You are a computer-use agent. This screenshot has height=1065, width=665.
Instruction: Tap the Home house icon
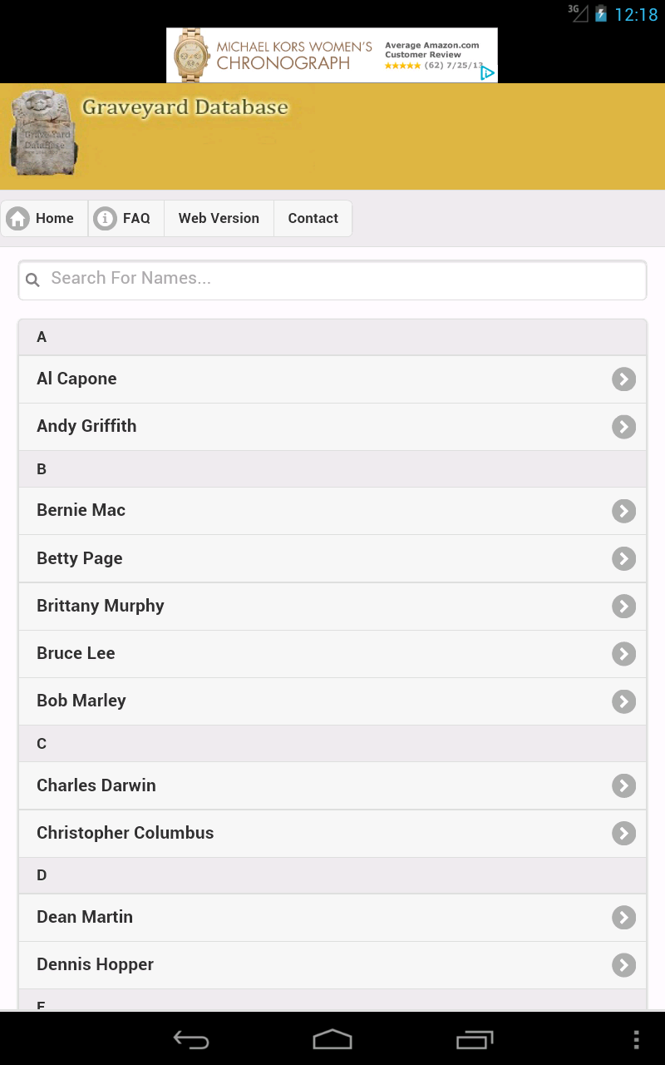pyautogui.click(x=17, y=218)
